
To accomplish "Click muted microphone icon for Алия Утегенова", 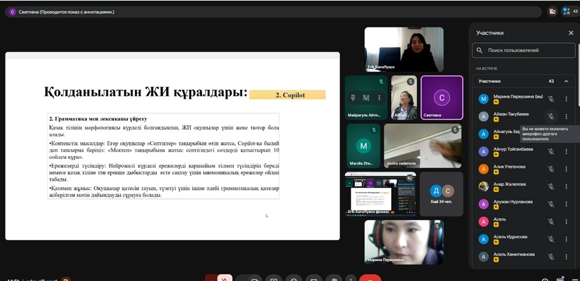I will coord(551,168).
